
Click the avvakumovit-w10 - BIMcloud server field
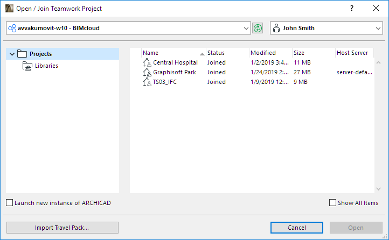tap(128, 28)
